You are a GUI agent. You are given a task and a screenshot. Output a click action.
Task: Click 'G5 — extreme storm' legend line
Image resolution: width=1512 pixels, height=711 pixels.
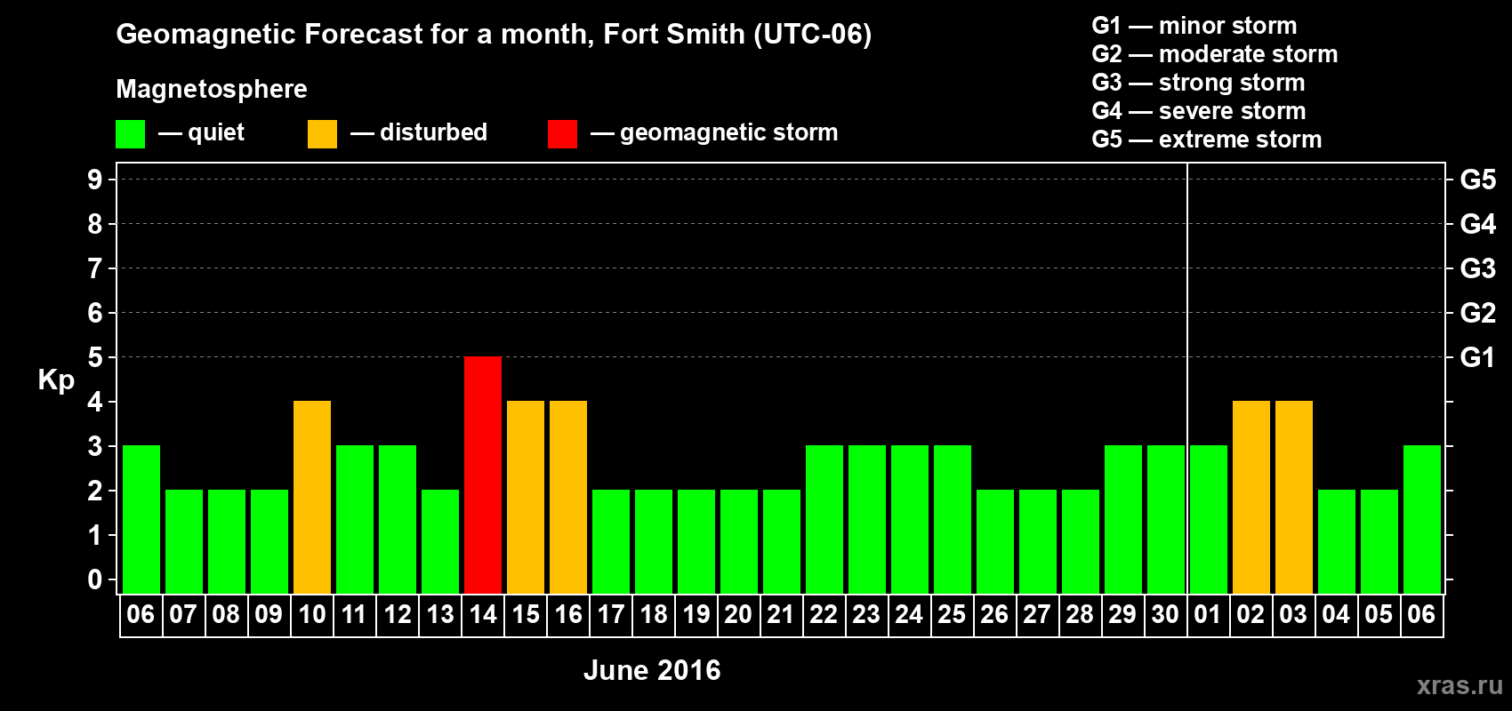pyautogui.click(x=1207, y=140)
